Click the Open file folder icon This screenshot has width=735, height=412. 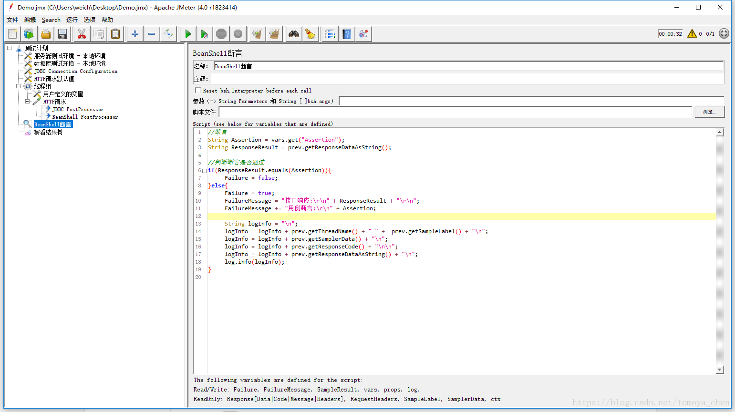click(46, 34)
